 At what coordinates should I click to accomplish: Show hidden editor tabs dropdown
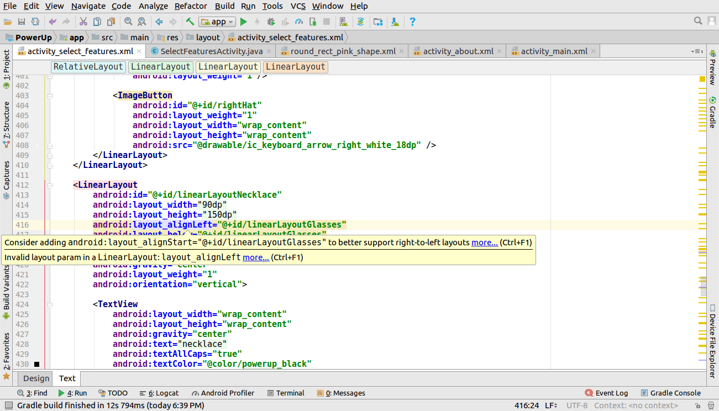pos(697,51)
